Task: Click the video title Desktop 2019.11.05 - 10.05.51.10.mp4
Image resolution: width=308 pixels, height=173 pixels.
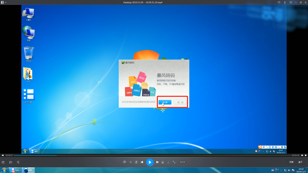Action: click(143, 2)
